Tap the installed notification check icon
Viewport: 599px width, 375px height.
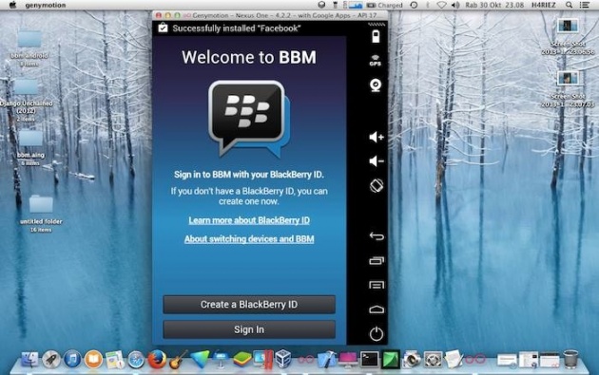163,28
